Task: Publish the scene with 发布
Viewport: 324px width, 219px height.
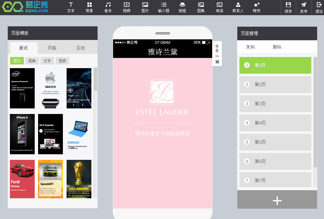Action: (x=304, y=7)
